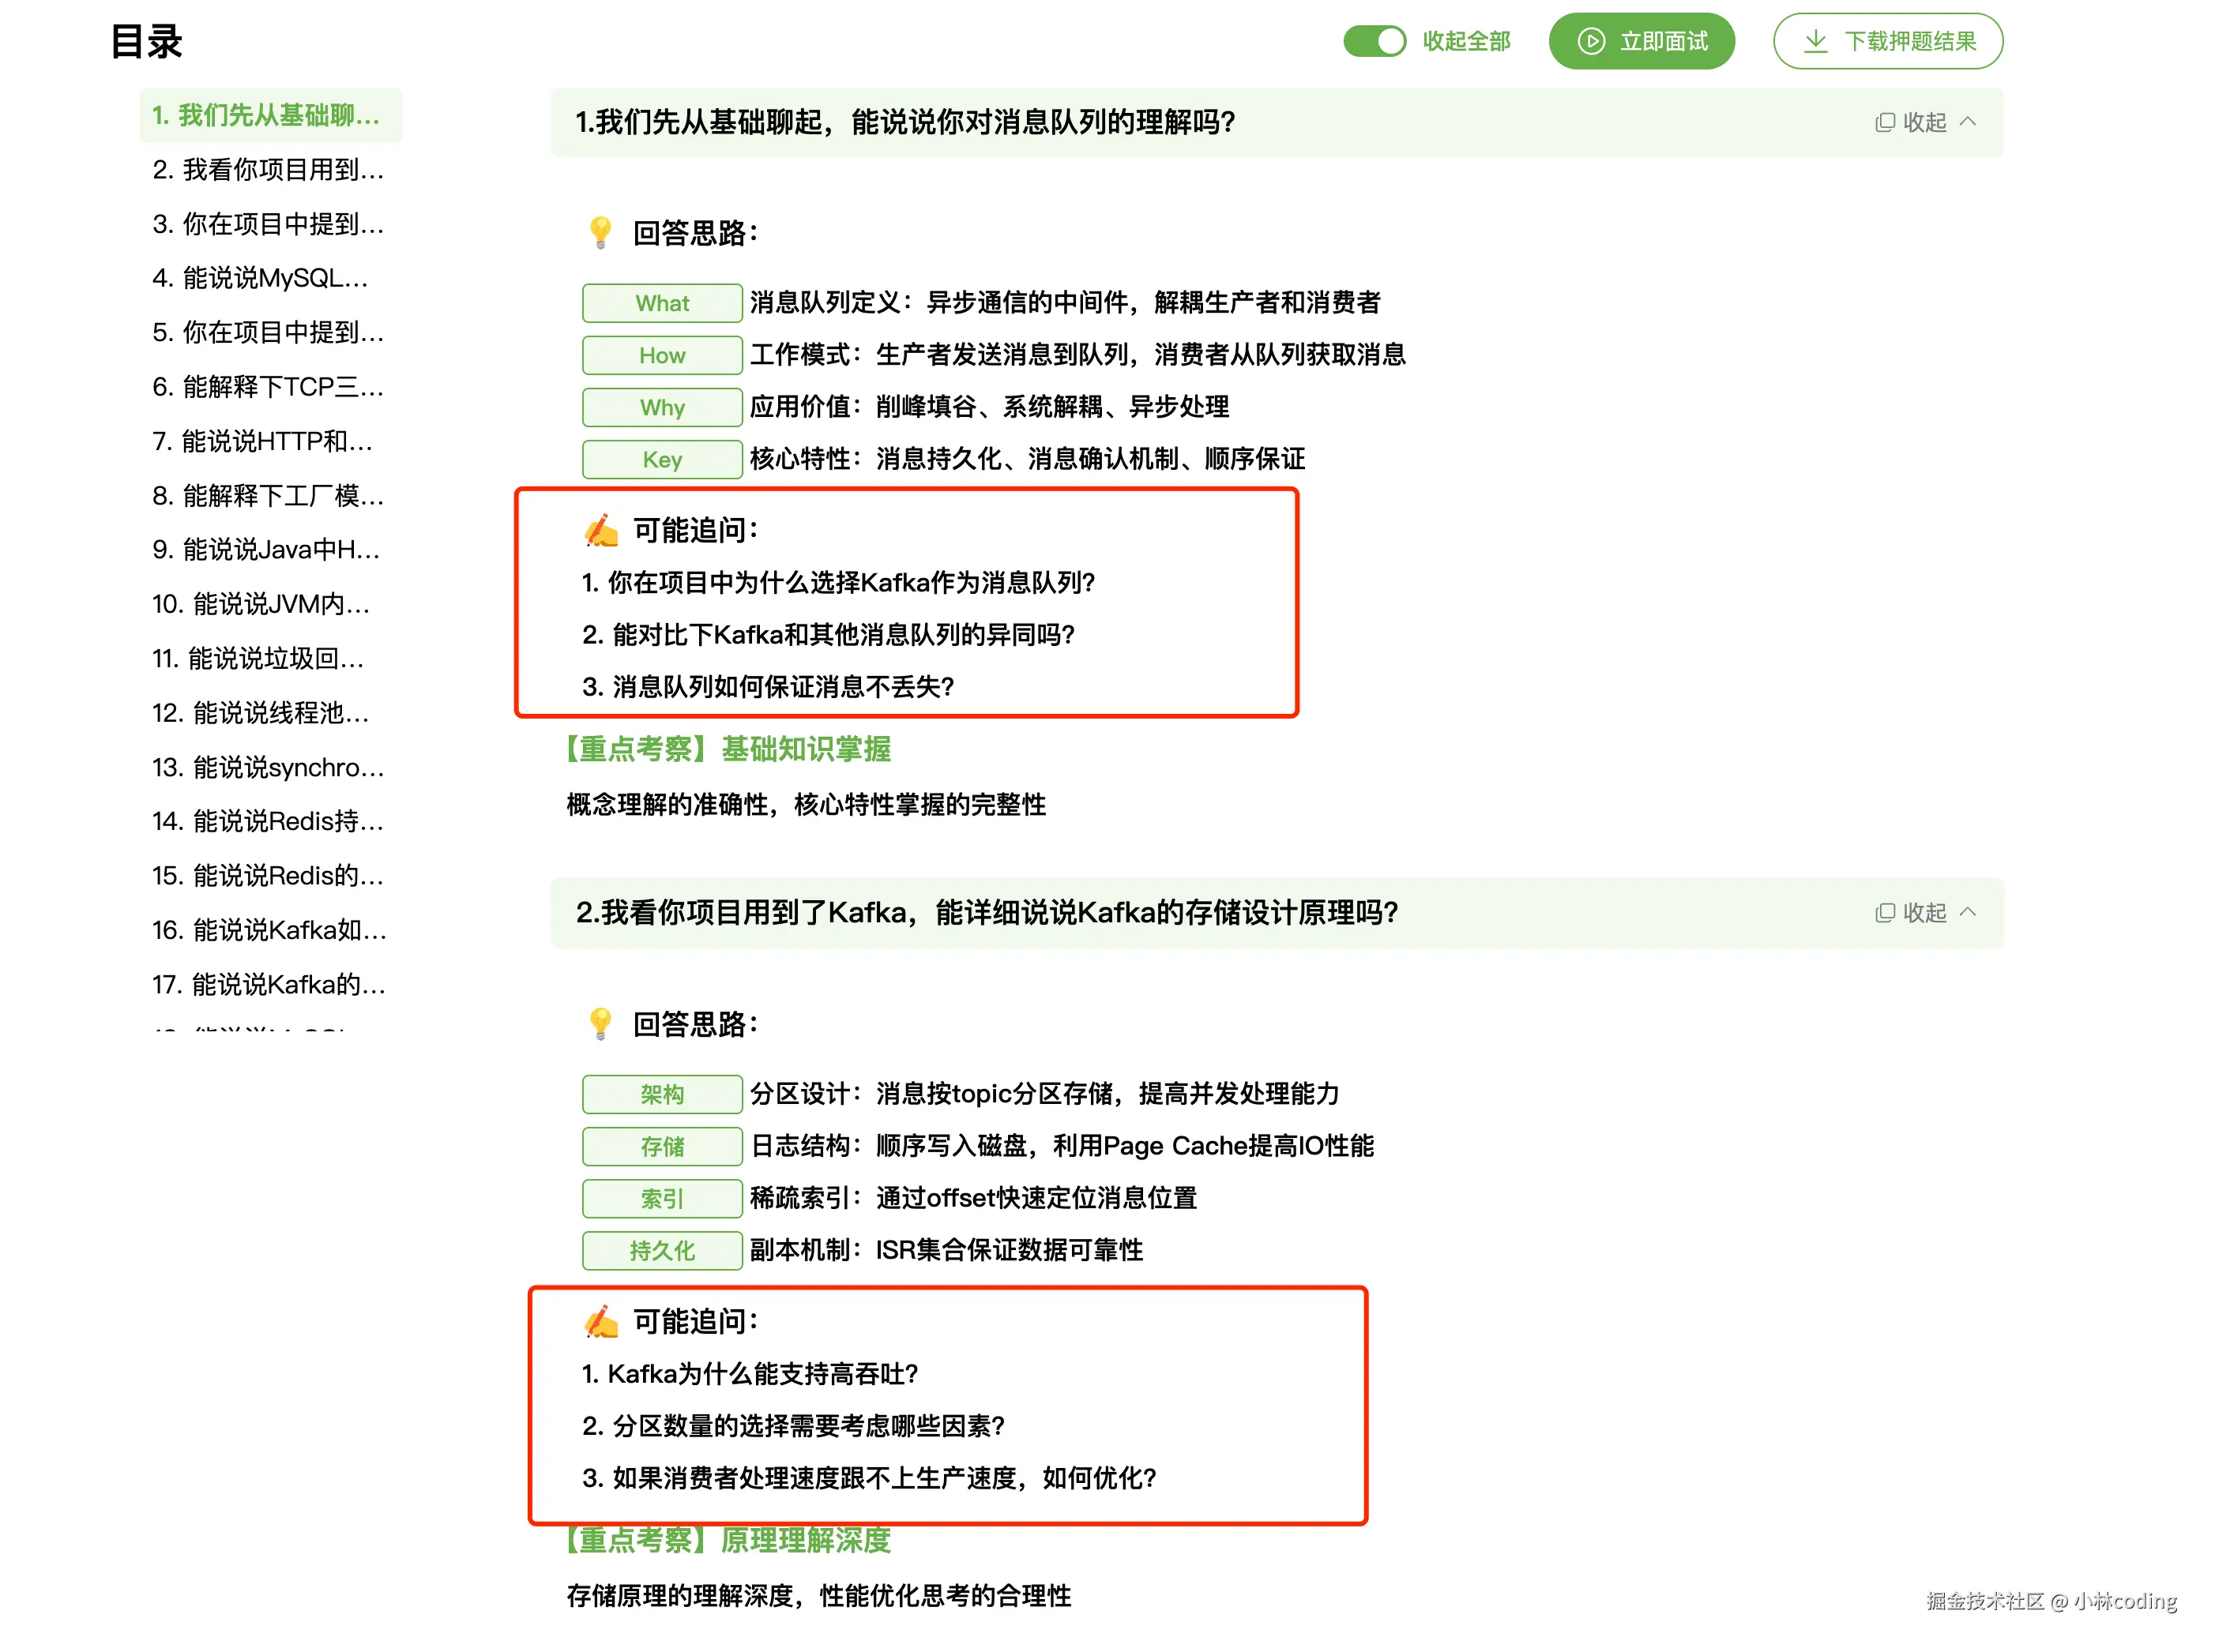Collapse question 1 using its 收起 chevron
The image size is (2215, 1652).
(1969, 121)
